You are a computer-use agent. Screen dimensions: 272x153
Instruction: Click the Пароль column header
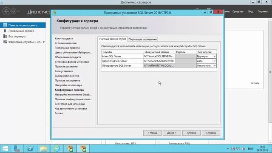185,52
